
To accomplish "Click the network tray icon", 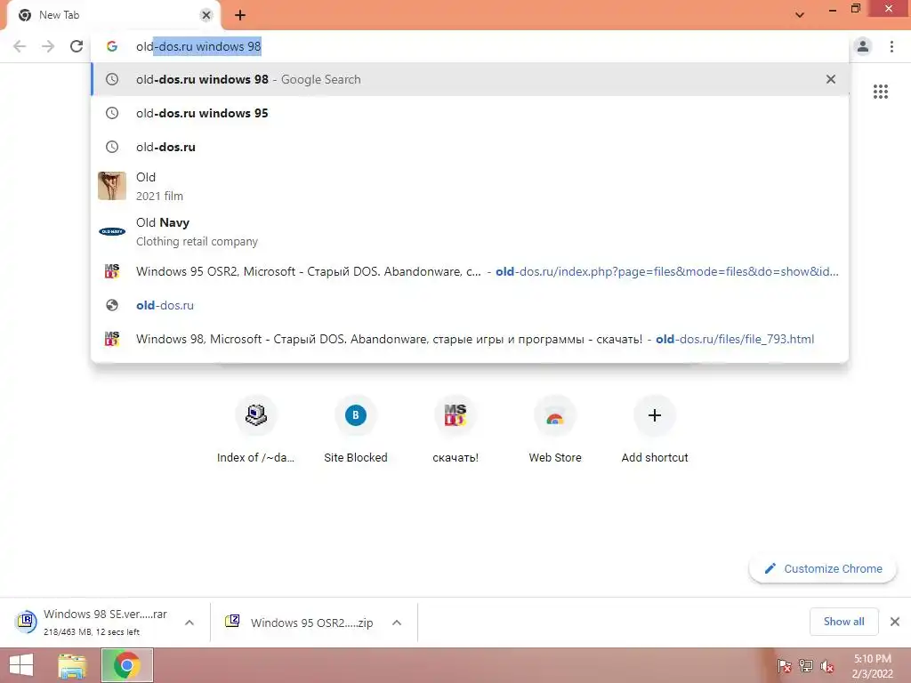I will 806,665.
